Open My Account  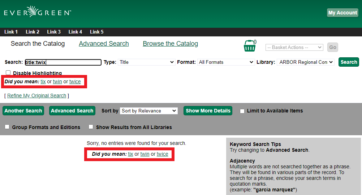click(342, 13)
